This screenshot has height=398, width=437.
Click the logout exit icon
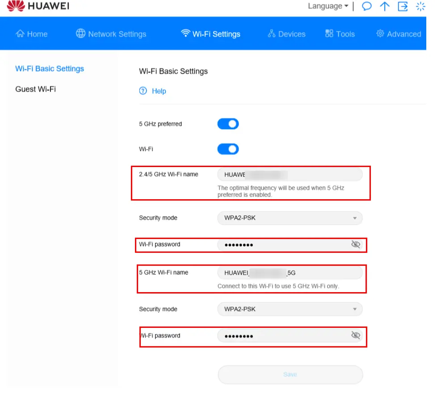tap(403, 6)
